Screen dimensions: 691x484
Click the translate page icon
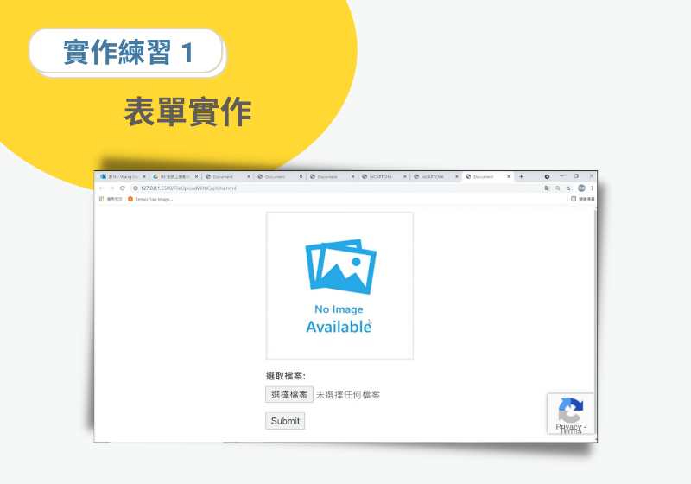point(547,188)
